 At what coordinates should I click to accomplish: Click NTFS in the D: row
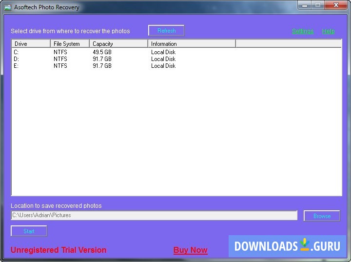pyautogui.click(x=60, y=59)
